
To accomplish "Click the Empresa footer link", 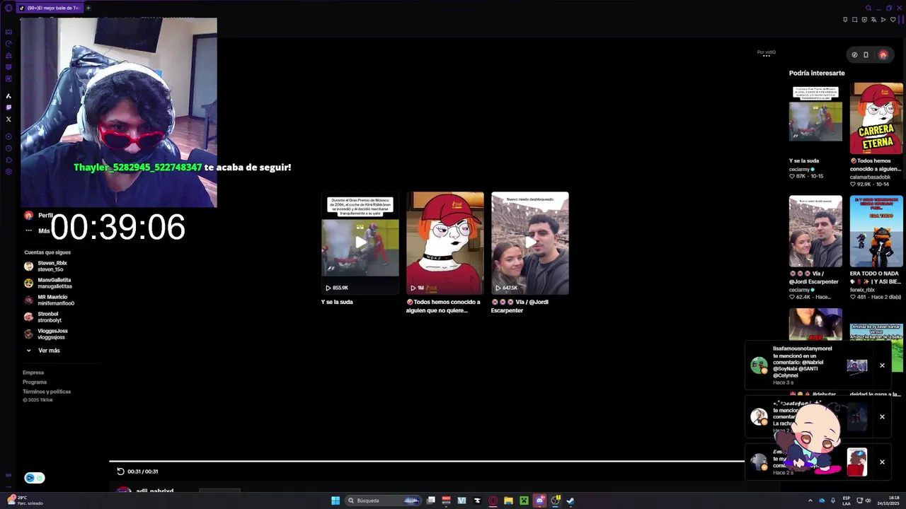I will coord(33,373).
